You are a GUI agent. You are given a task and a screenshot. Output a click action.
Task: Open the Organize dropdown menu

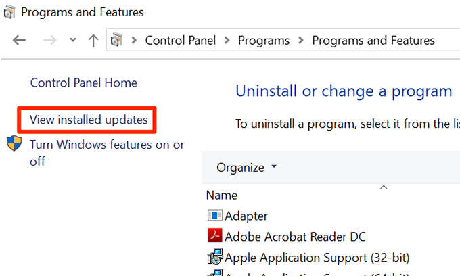coord(246,166)
